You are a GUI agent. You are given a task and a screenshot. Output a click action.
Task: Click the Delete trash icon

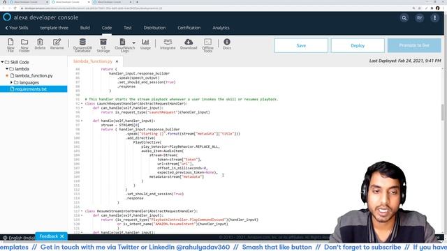point(40,44)
